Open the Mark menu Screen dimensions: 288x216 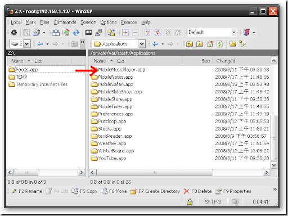tap(31, 22)
